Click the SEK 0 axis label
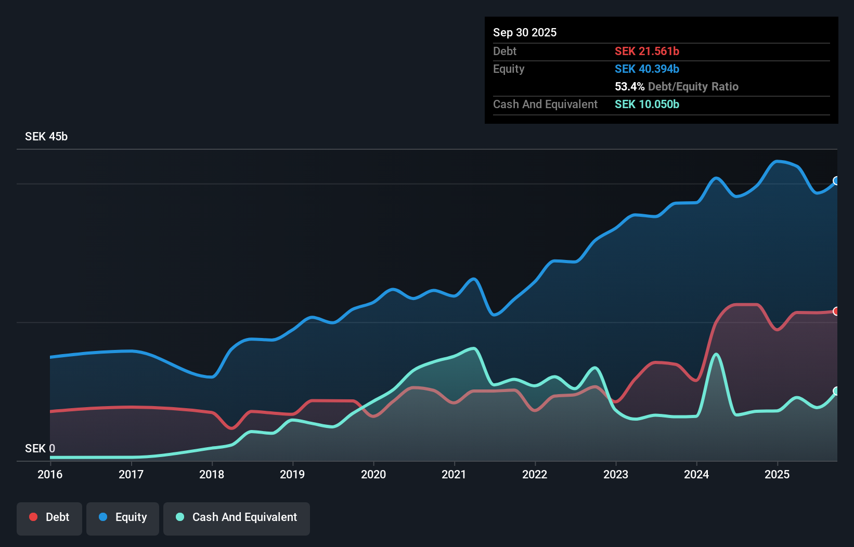This screenshot has height=547, width=854. [40, 448]
